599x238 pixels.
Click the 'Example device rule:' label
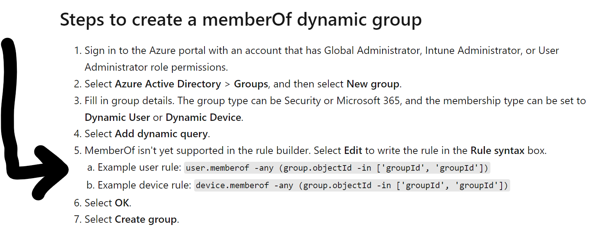click(144, 185)
